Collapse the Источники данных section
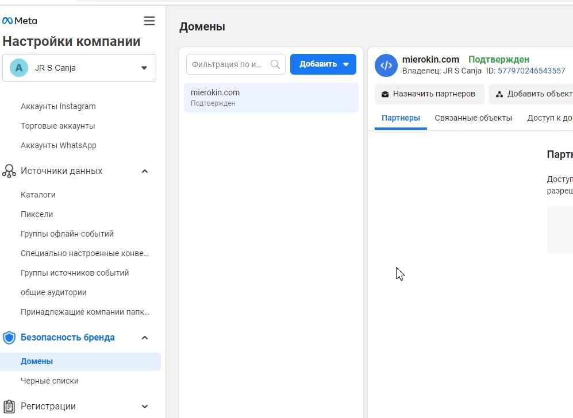 [x=145, y=171]
